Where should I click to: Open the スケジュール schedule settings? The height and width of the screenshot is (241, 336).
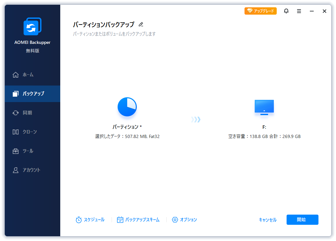tap(90, 220)
